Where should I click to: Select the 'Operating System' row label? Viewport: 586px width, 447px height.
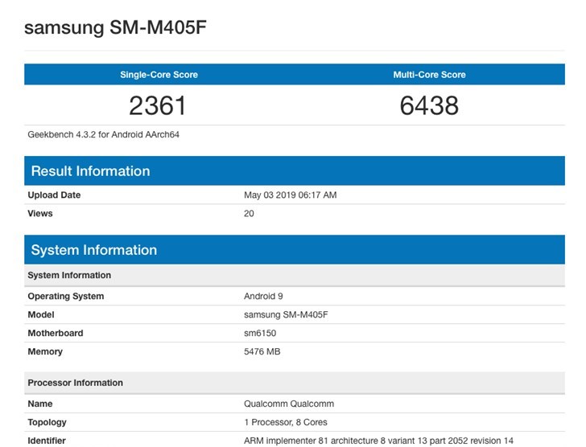66,297
